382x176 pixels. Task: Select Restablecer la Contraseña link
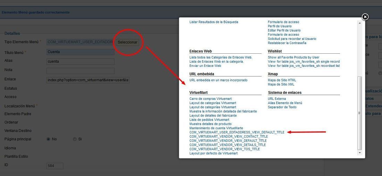(x=287, y=43)
